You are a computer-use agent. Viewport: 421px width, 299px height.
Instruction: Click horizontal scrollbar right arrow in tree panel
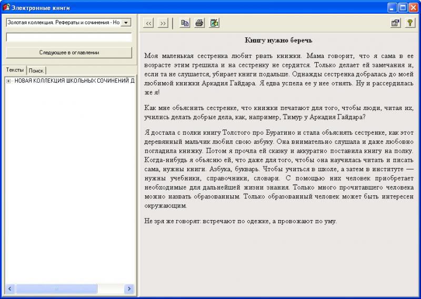(x=129, y=289)
